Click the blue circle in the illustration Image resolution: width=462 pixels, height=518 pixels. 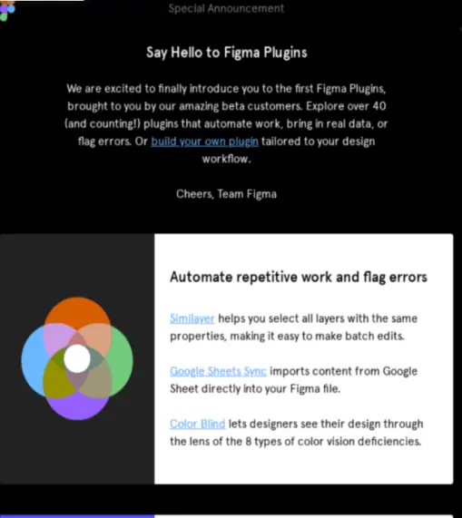(32, 360)
